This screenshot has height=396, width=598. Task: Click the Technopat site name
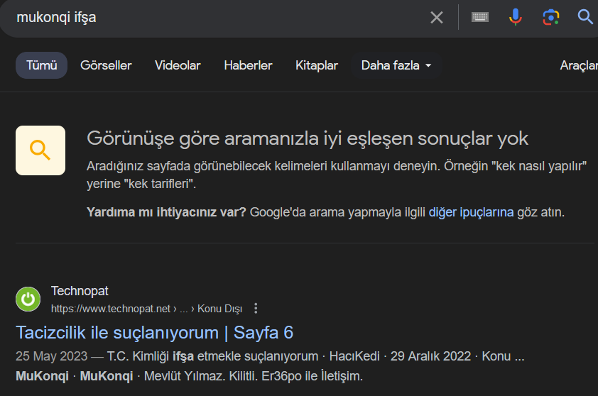click(80, 291)
